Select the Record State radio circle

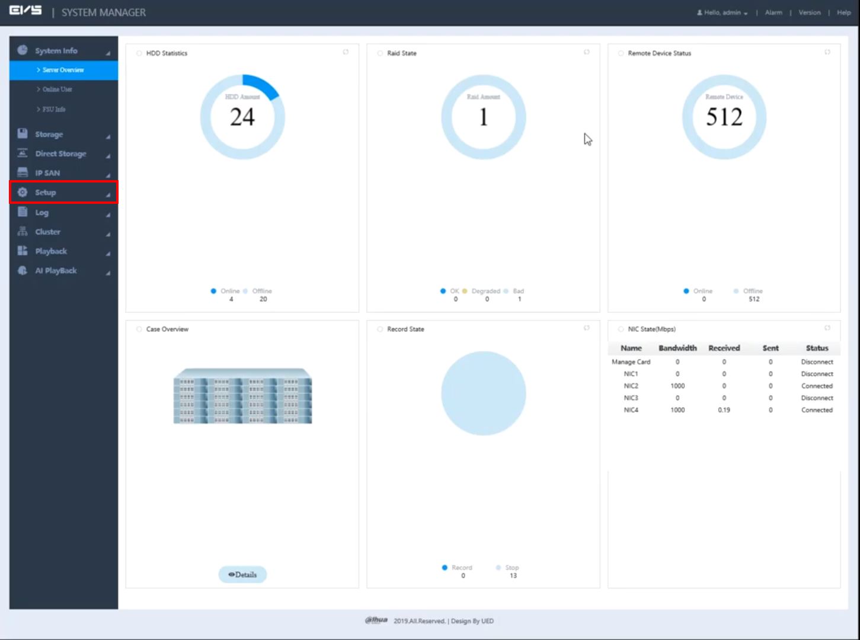pos(380,329)
